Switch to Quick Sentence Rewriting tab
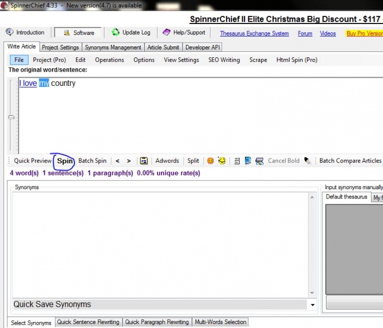Screen dimensions: 383x328 pos(88,322)
